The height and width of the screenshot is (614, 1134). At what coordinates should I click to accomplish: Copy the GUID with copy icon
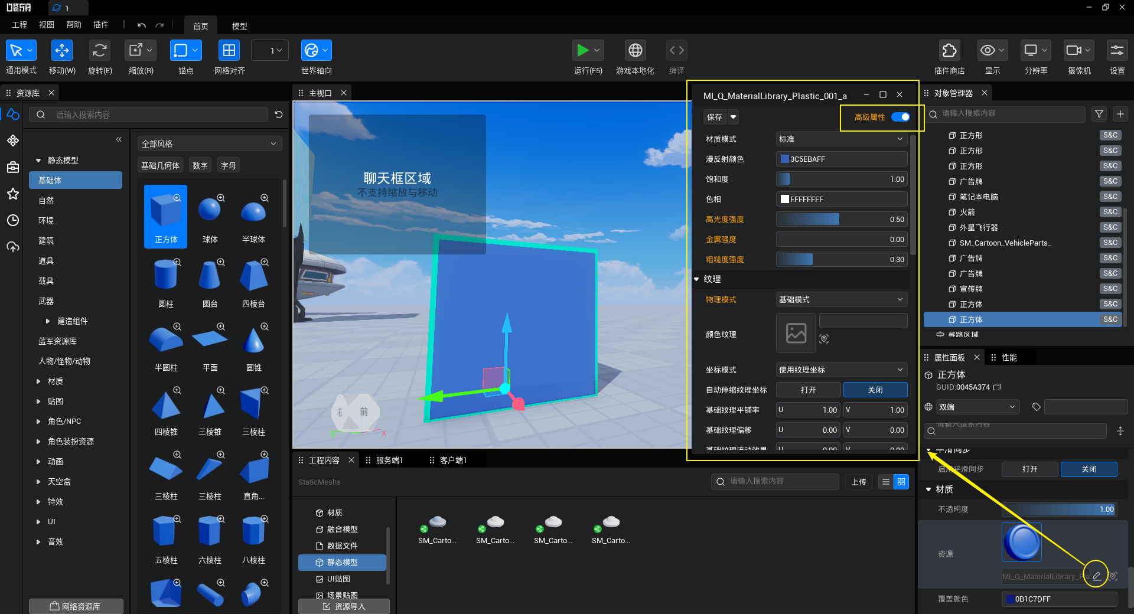997,387
